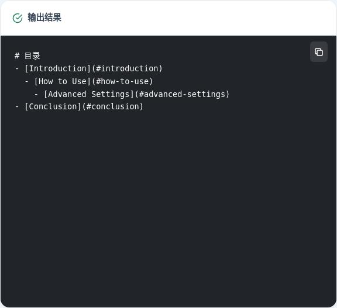
Task: Click the dash bullet before Introduction
Action: [17, 69]
